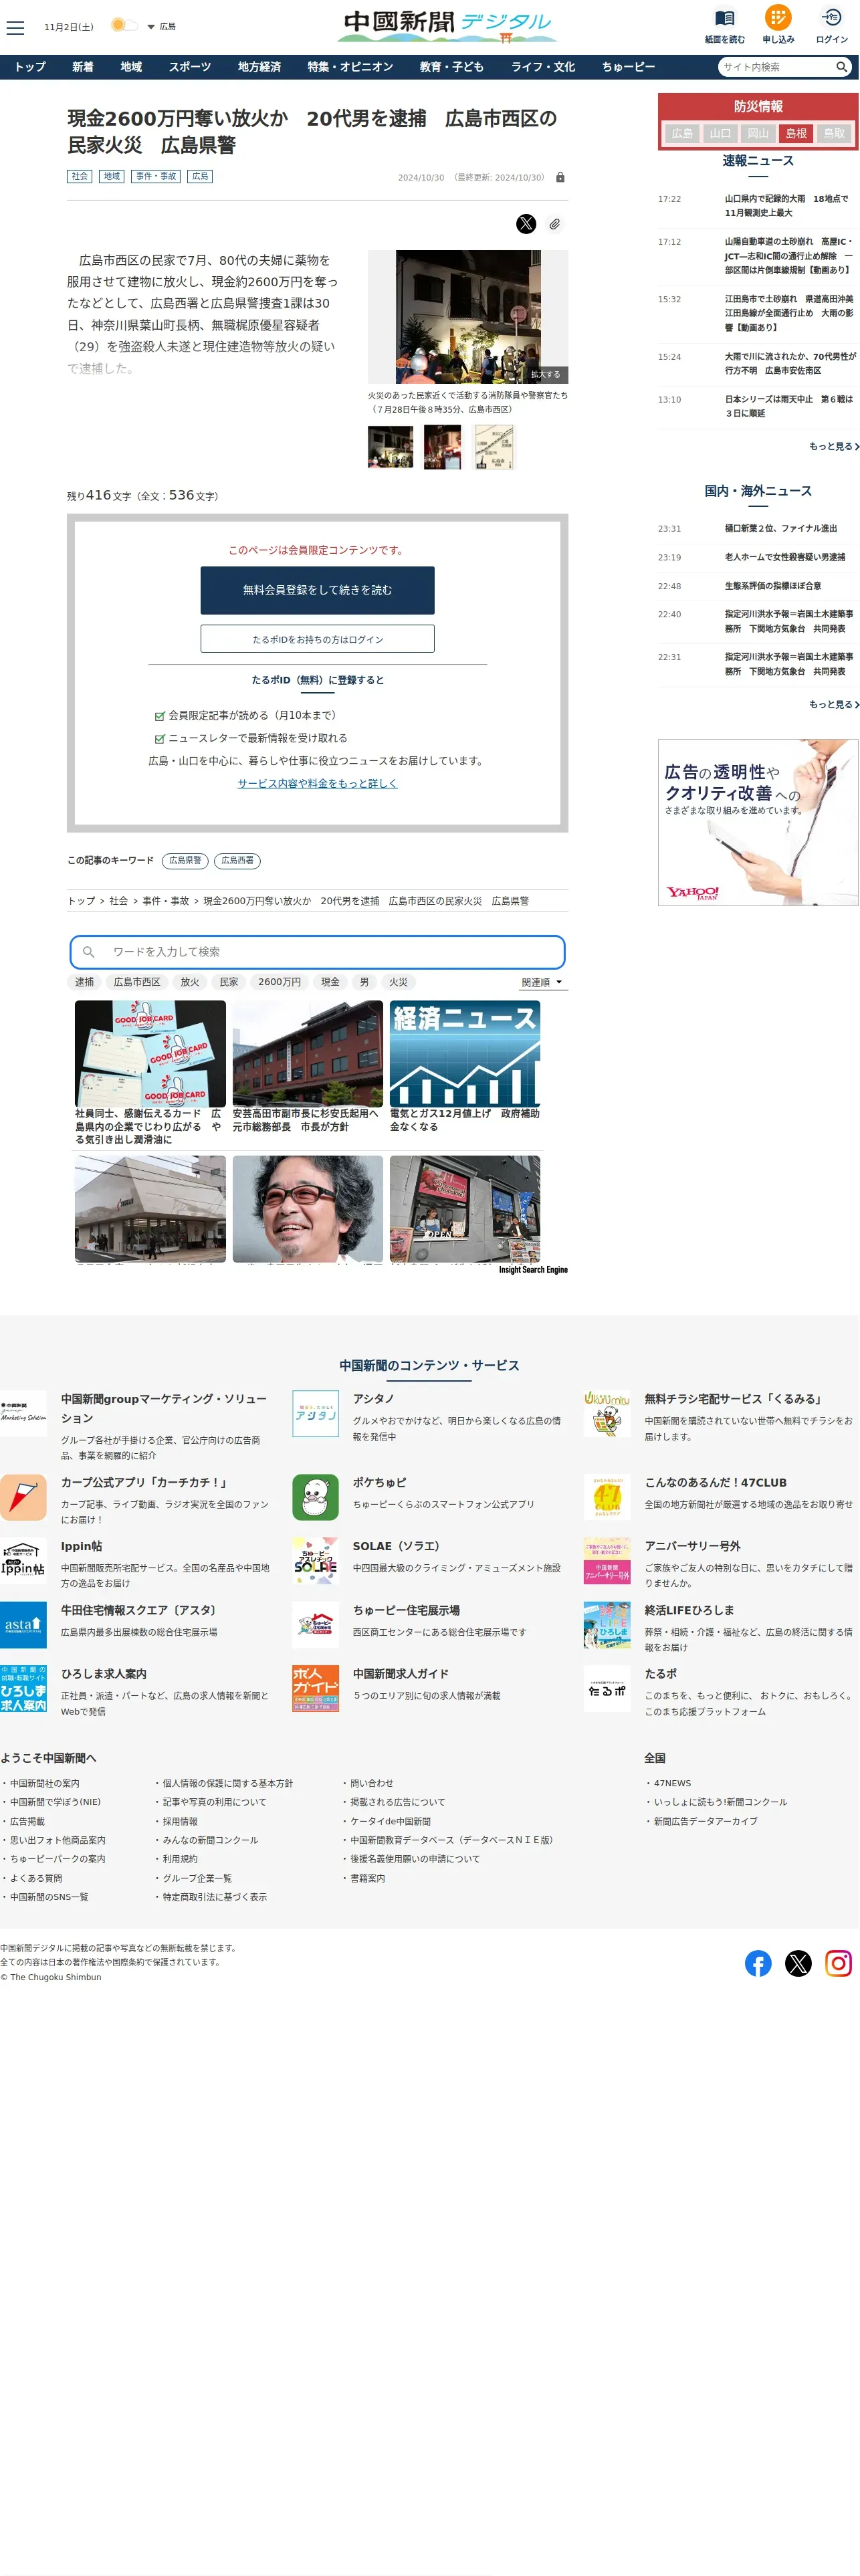Open the 教育・子ども navigation item
860x2576 pixels.
pyautogui.click(x=452, y=67)
